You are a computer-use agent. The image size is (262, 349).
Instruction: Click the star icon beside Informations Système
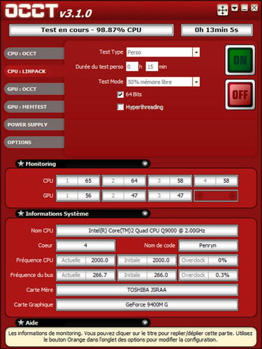click(21, 214)
